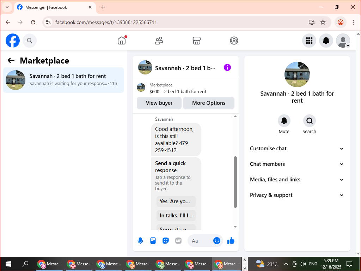Open the Chrome three-dot menu
Screen dimensions: 361x271
click(353, 22)
